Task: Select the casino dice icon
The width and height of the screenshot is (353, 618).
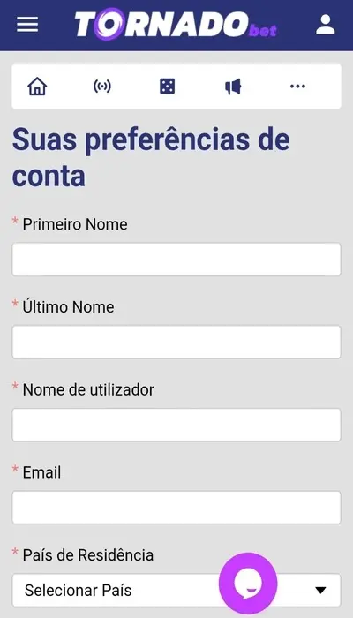Action: [x=168, y=87]
